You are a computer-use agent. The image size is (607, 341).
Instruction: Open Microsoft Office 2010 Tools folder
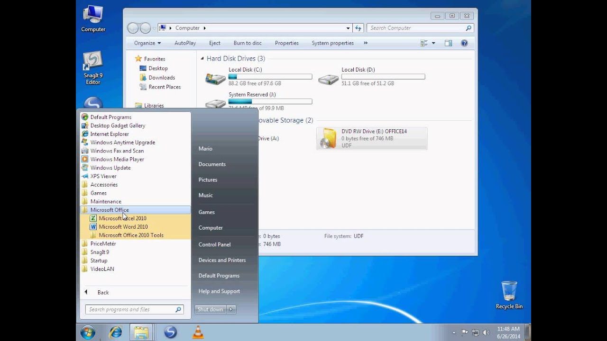click(x=131, y=235)
